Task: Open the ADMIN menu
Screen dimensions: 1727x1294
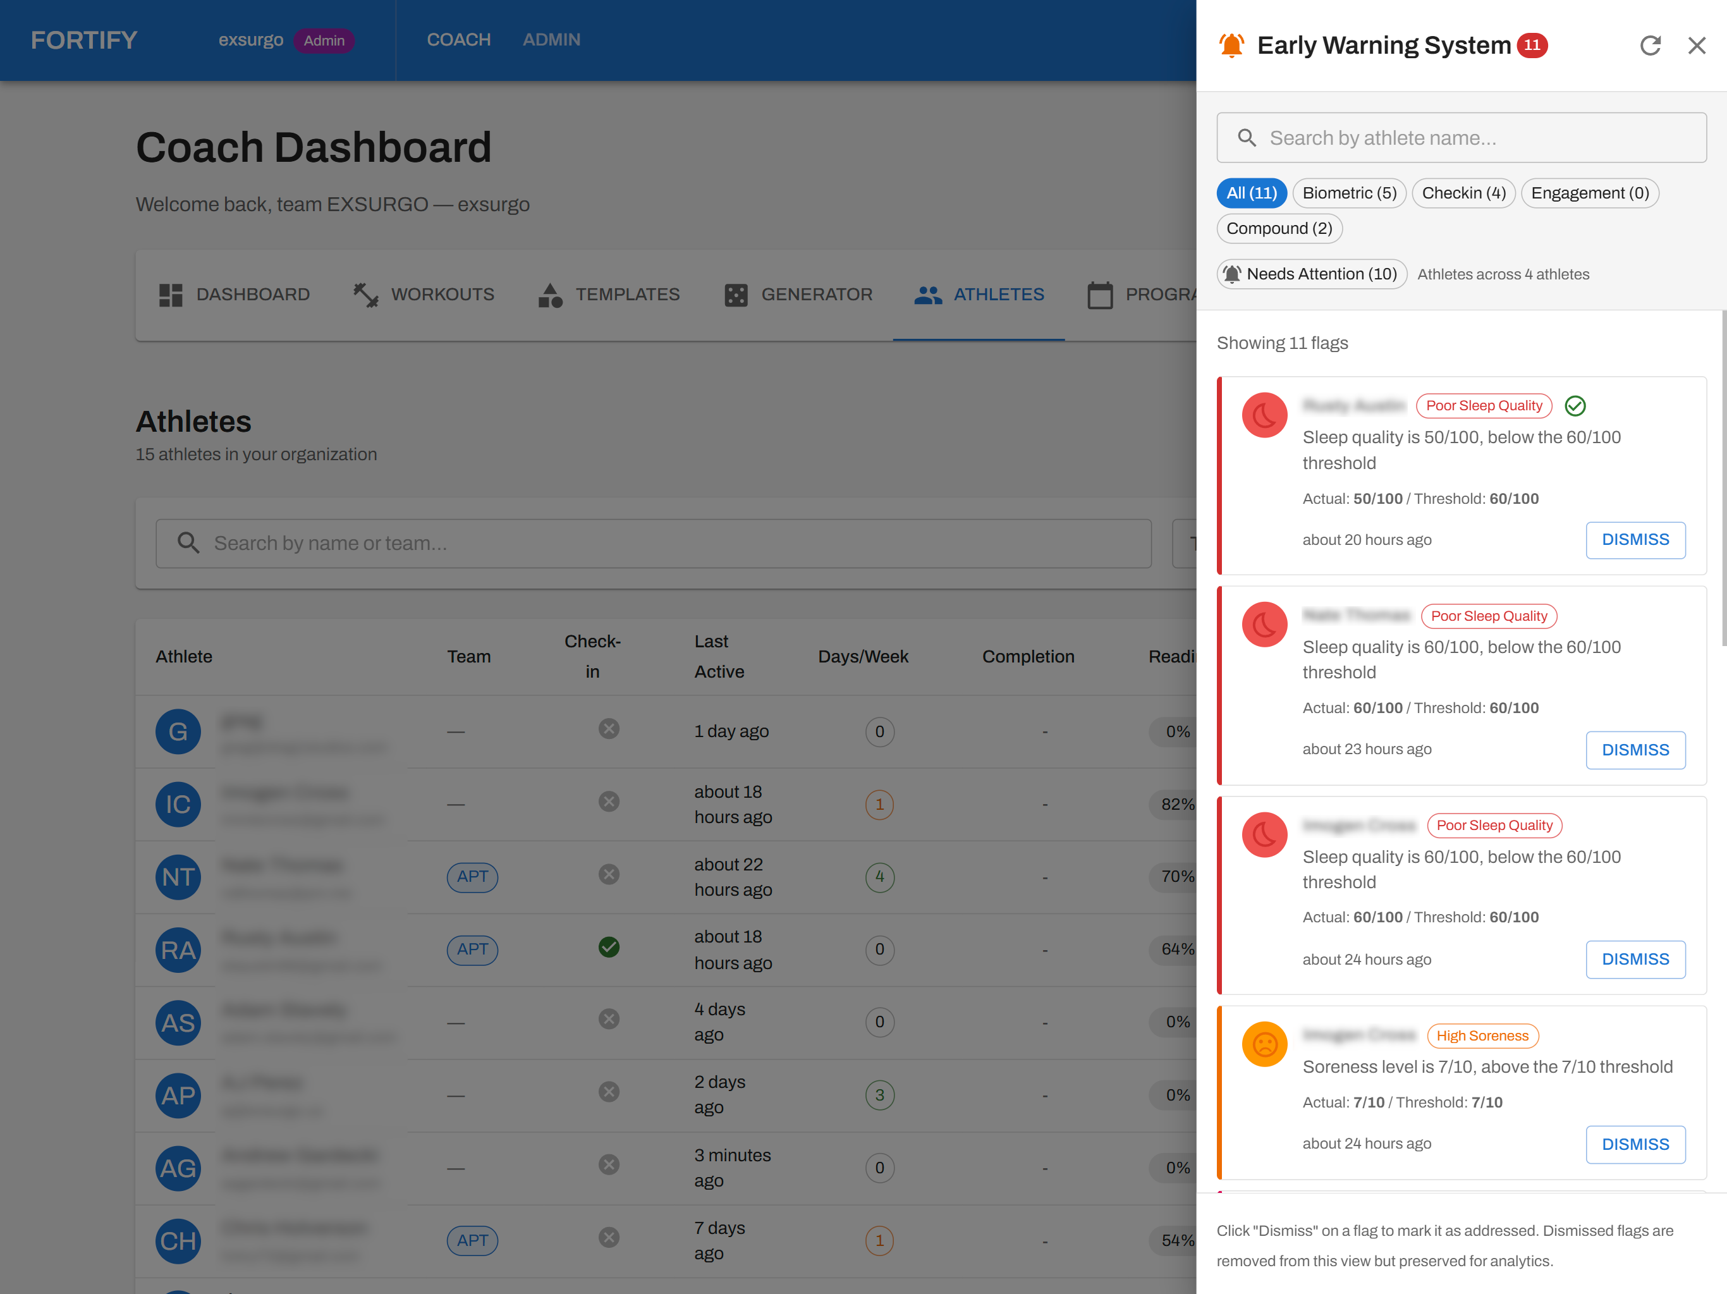Action: [x=551, y=39]
